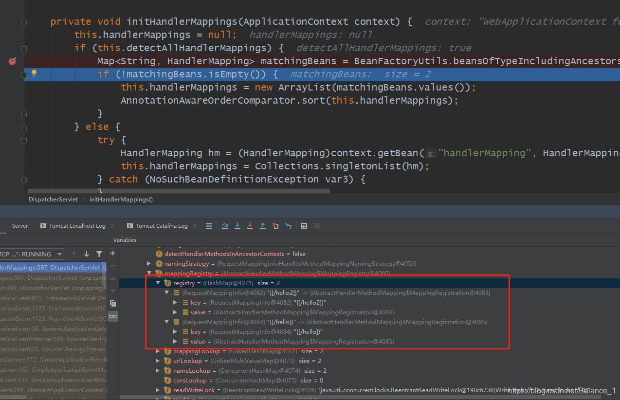Screen dimensions: 620x400
Task: Click the editor horizontal scrollbar
Action: pyautogui.click(x=179, y=191)
